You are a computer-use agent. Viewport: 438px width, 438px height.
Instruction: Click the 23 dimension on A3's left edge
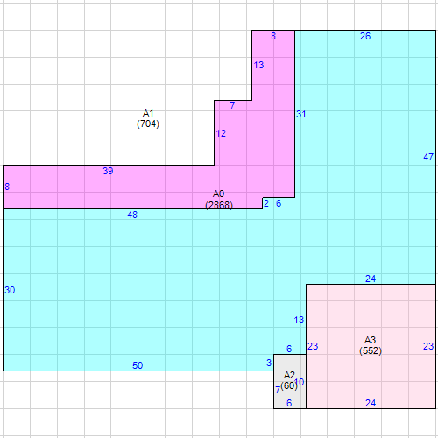tap(313, 346)
